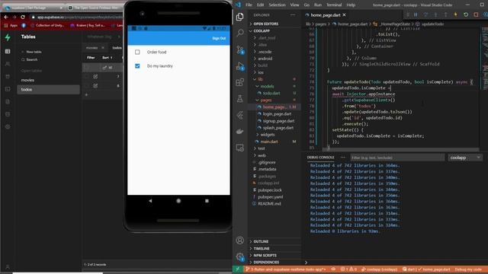This screenshot has height=274, width=488.
Task: Open the Docker whale icon in activity bar
Action: [x=239, y=132]
